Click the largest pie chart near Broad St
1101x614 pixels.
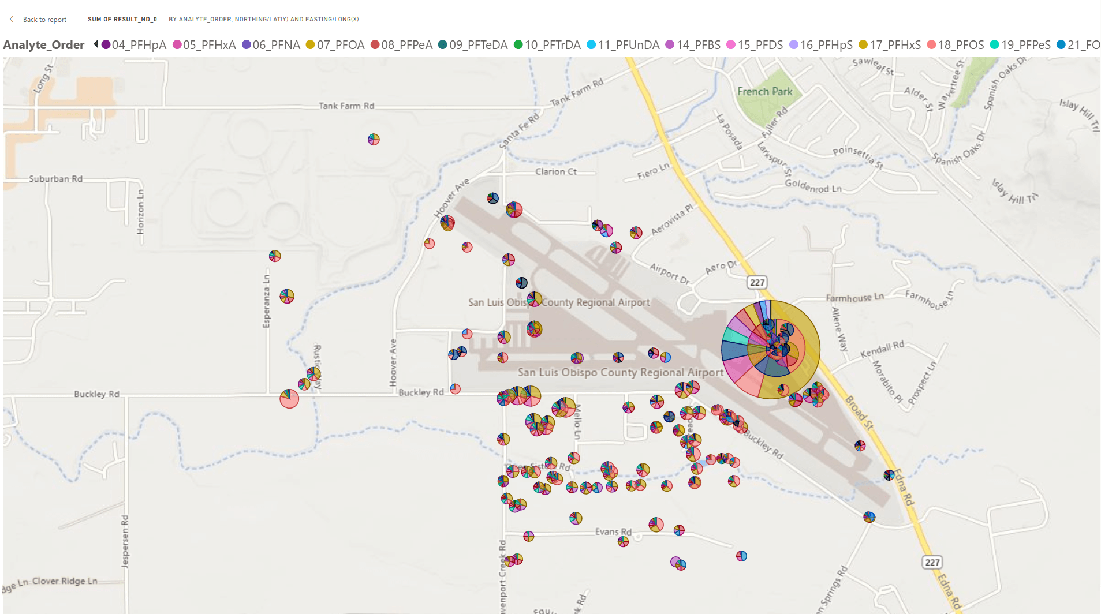coord(770,348)
